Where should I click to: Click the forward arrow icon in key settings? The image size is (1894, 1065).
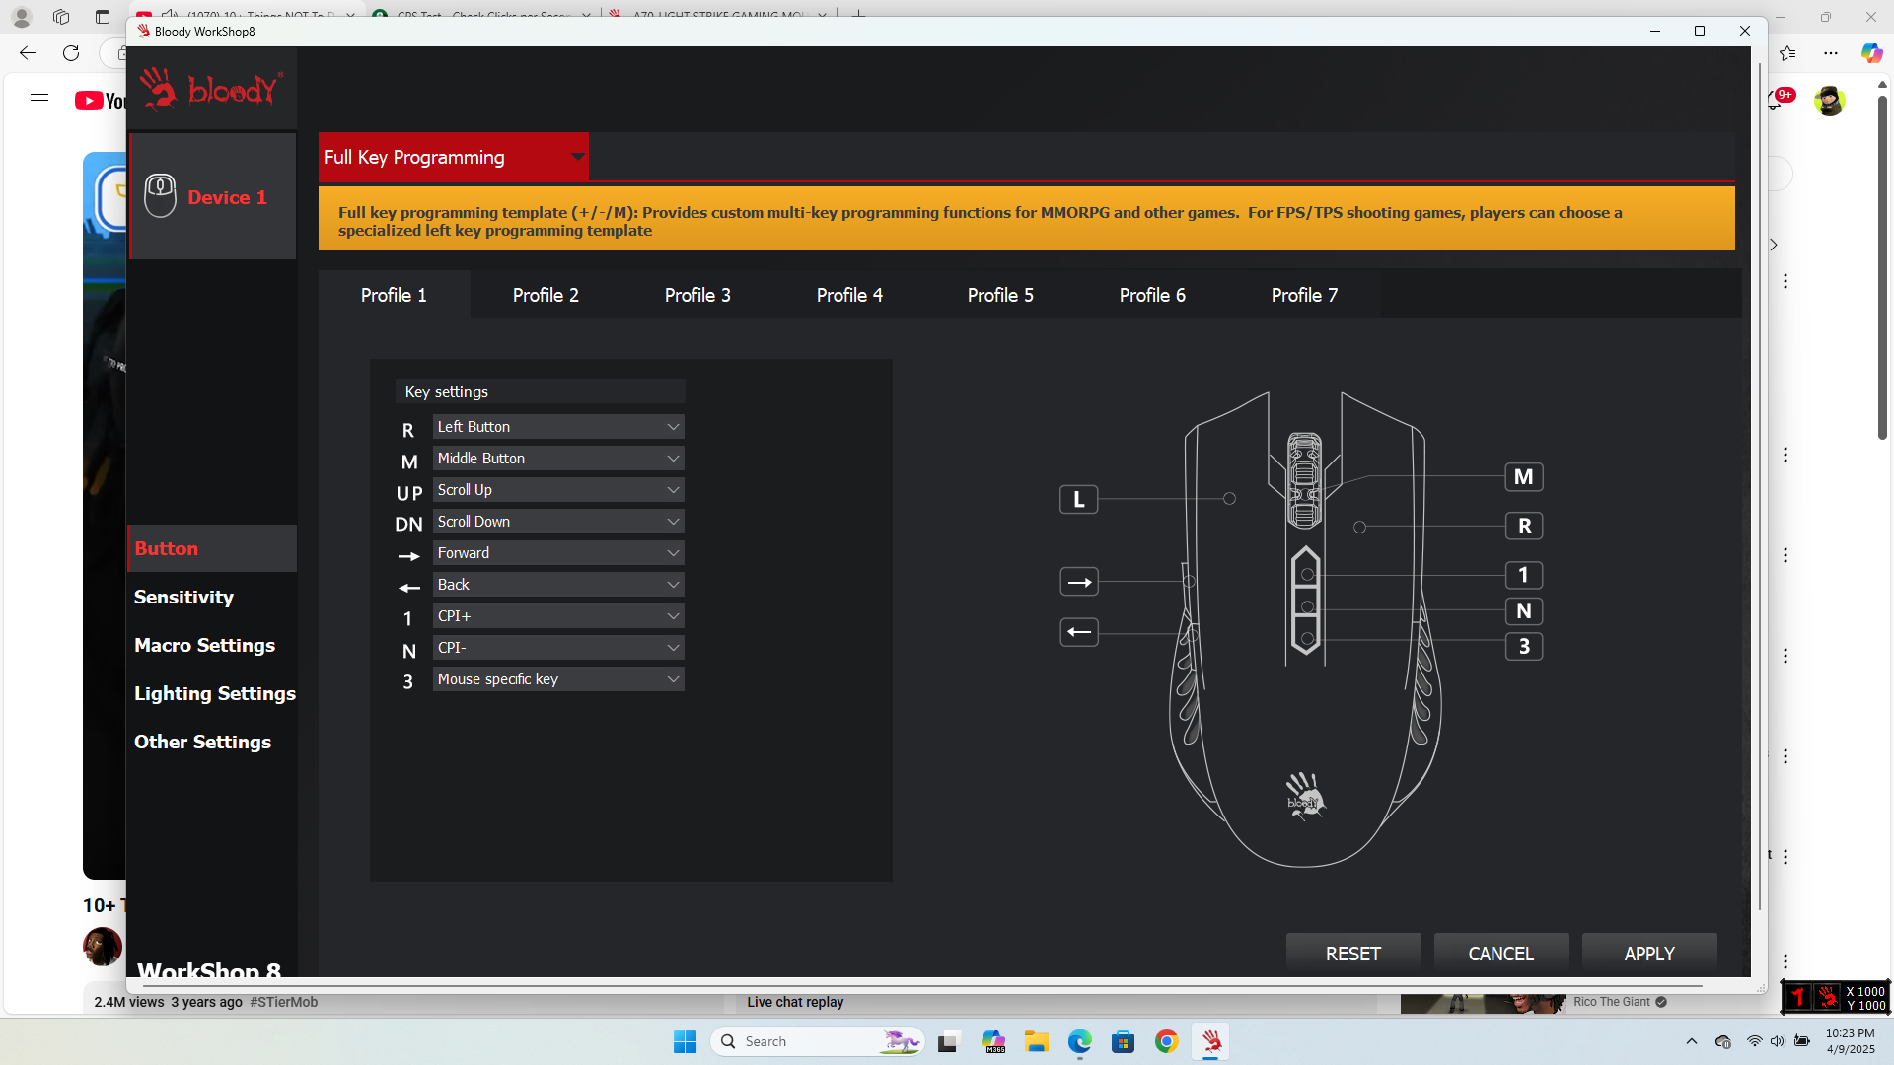click(408, 556)
